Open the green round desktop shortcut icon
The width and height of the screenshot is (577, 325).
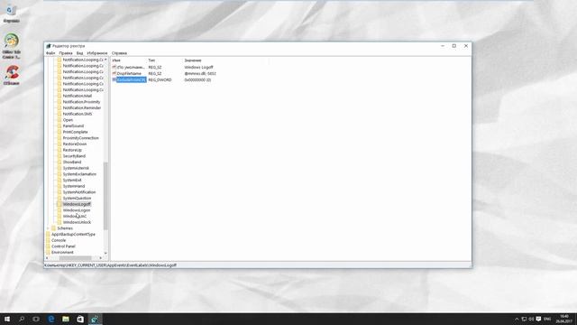pyautogui.click(x=12, y=41)
